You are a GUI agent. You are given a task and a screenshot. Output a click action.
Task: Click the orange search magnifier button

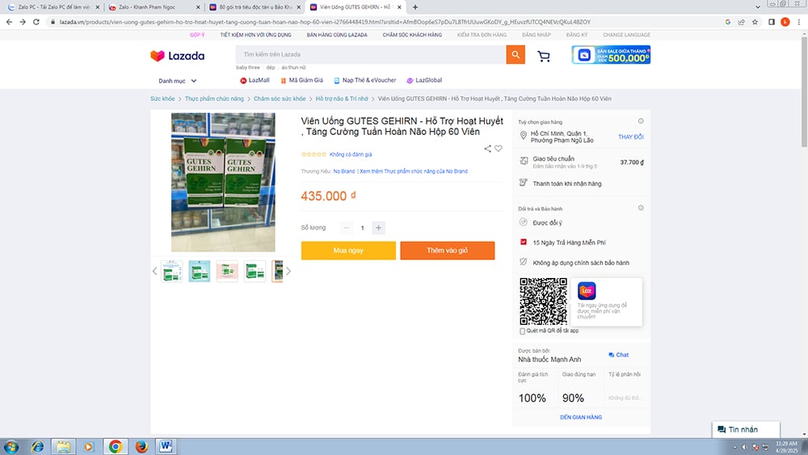(516, 55)
